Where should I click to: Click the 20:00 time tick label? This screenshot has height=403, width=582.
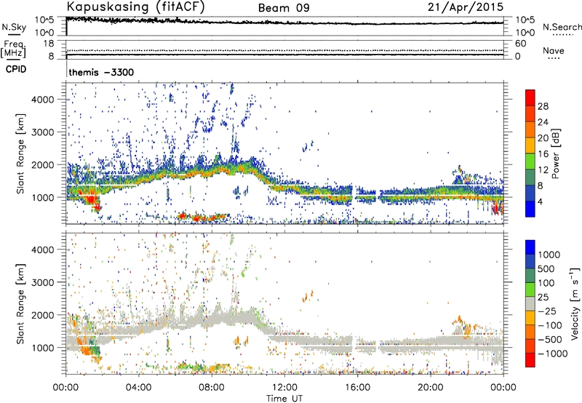tap(430, 388)
